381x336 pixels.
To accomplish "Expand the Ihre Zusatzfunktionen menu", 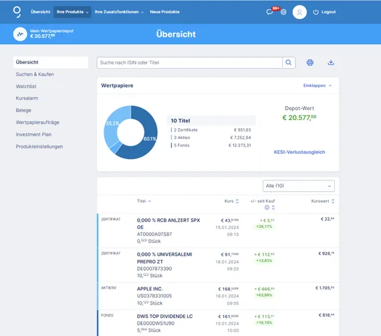I will 119,12.
